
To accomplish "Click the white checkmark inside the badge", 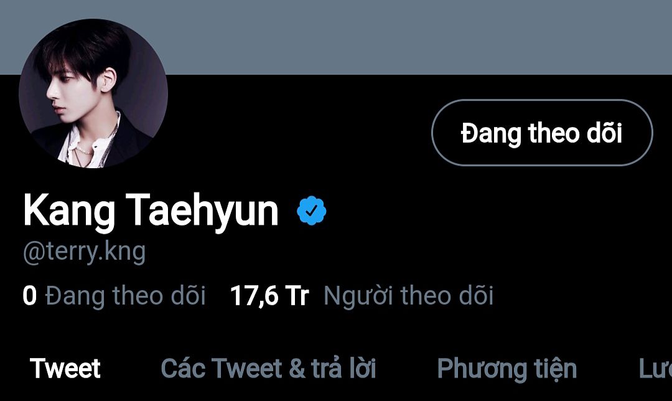I will click(312, 210).
